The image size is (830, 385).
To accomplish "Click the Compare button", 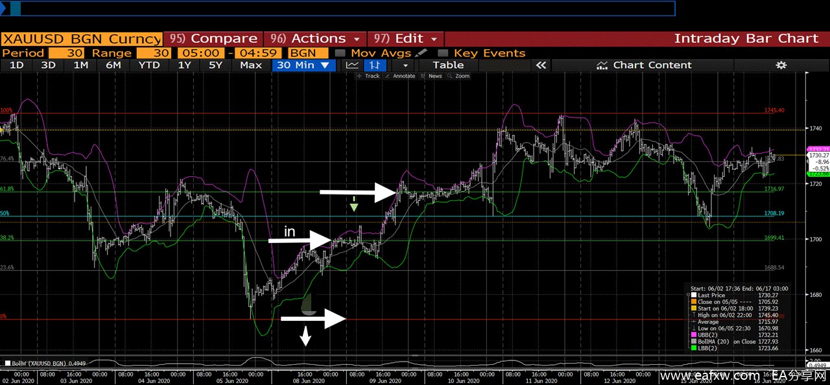I will tap(213, 38).
